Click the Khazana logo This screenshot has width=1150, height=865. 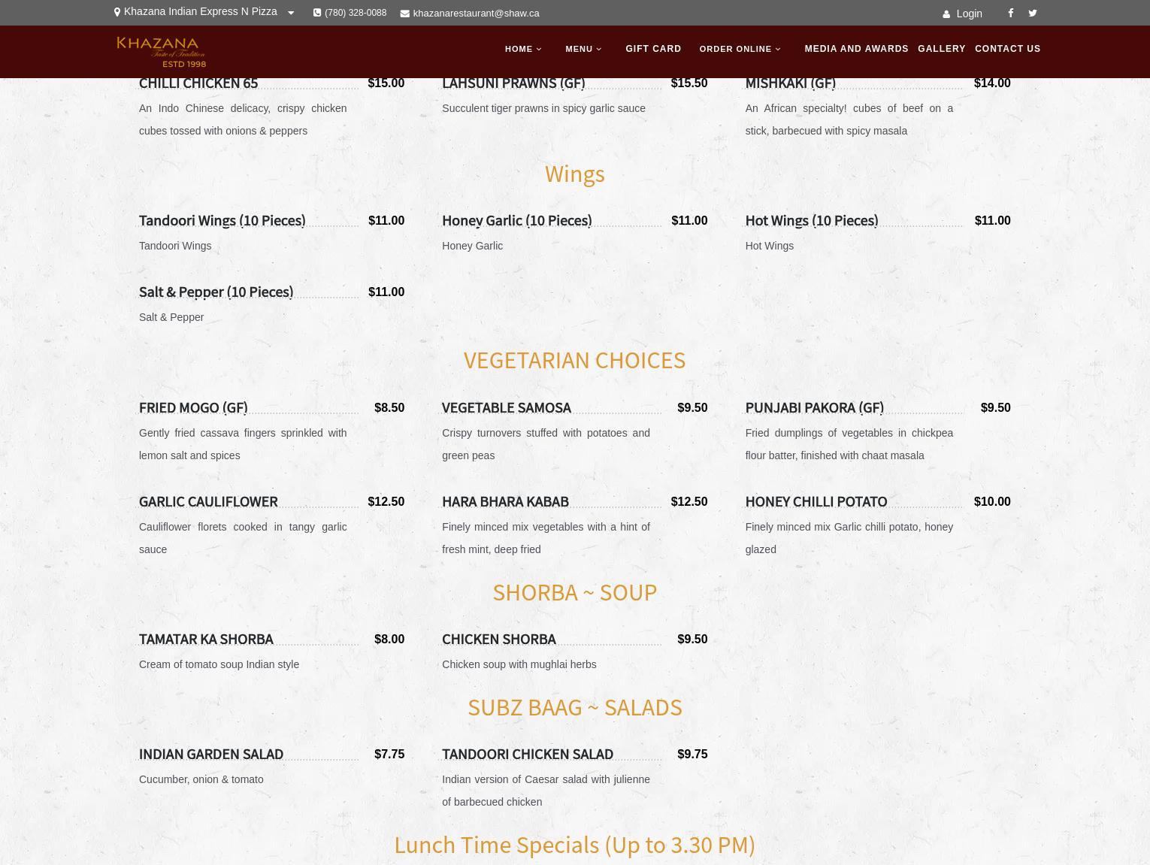pos(161,52)
